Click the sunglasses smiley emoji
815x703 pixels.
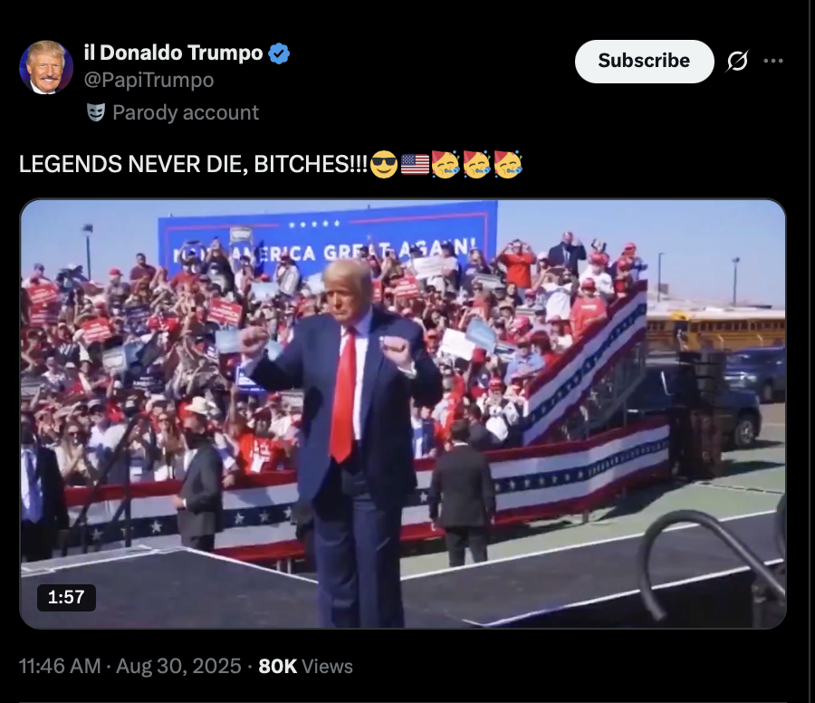384,164
